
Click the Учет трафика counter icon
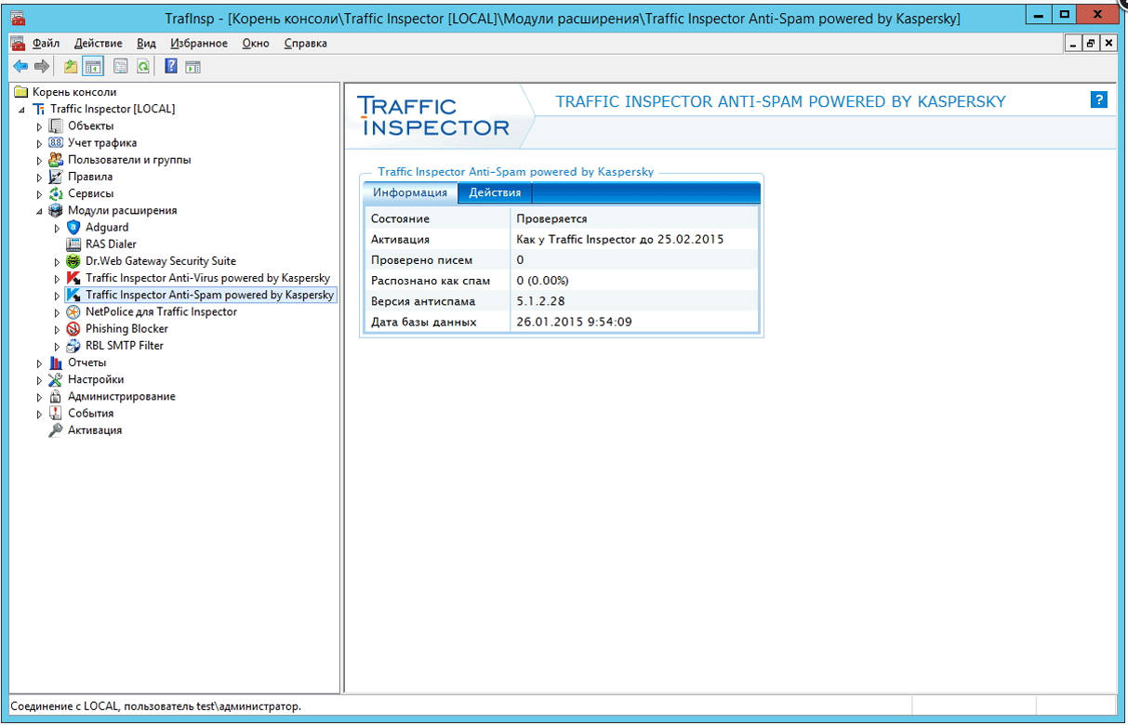[56, 142]
